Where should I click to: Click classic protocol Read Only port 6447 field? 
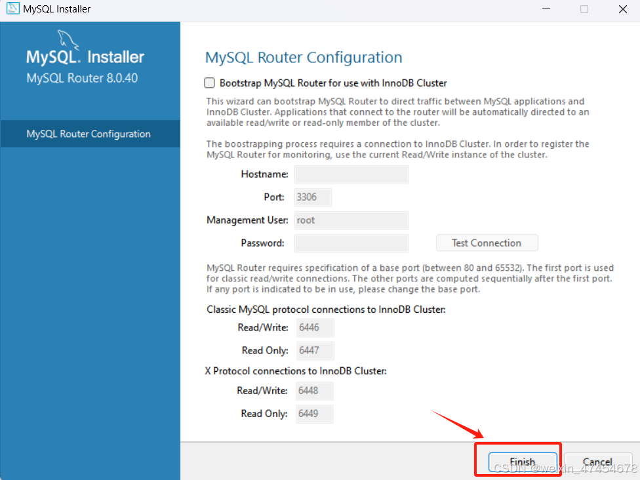315,351
